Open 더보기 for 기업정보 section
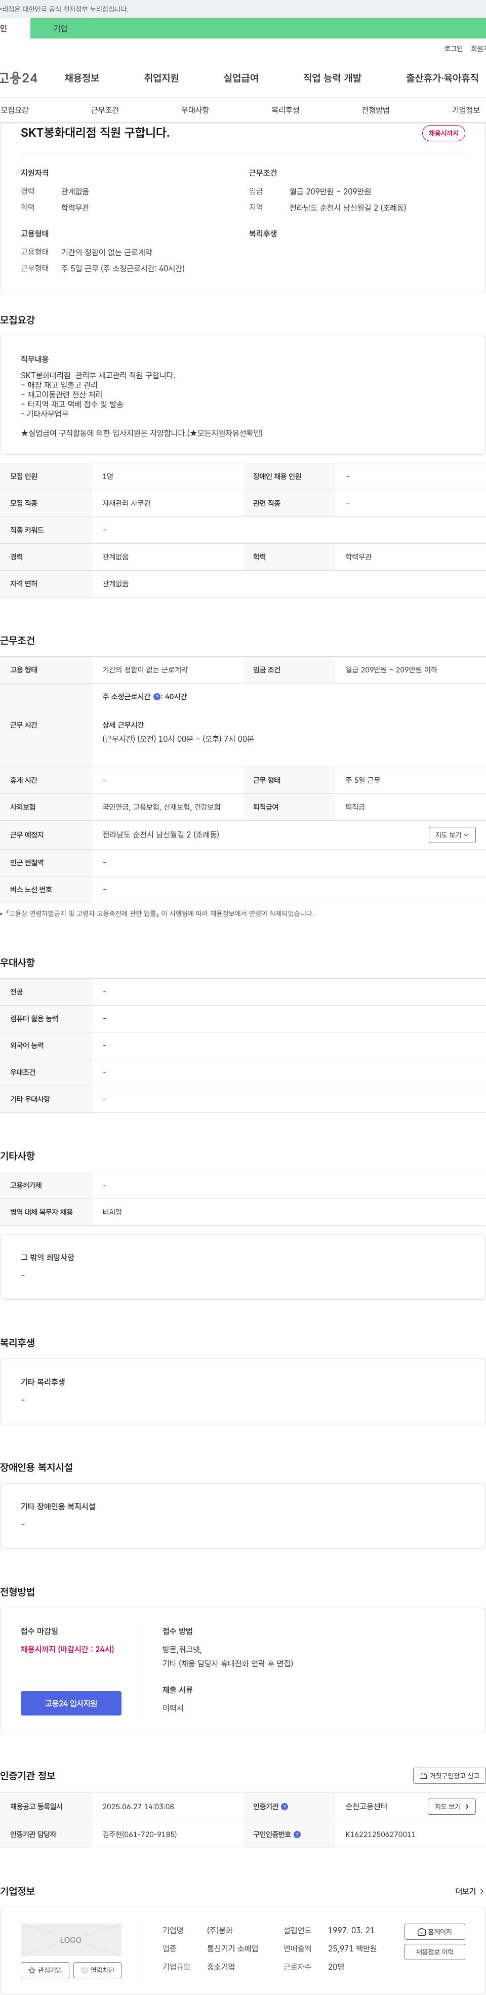The height and width of the screenshot is (1995, 486). 470,1891
